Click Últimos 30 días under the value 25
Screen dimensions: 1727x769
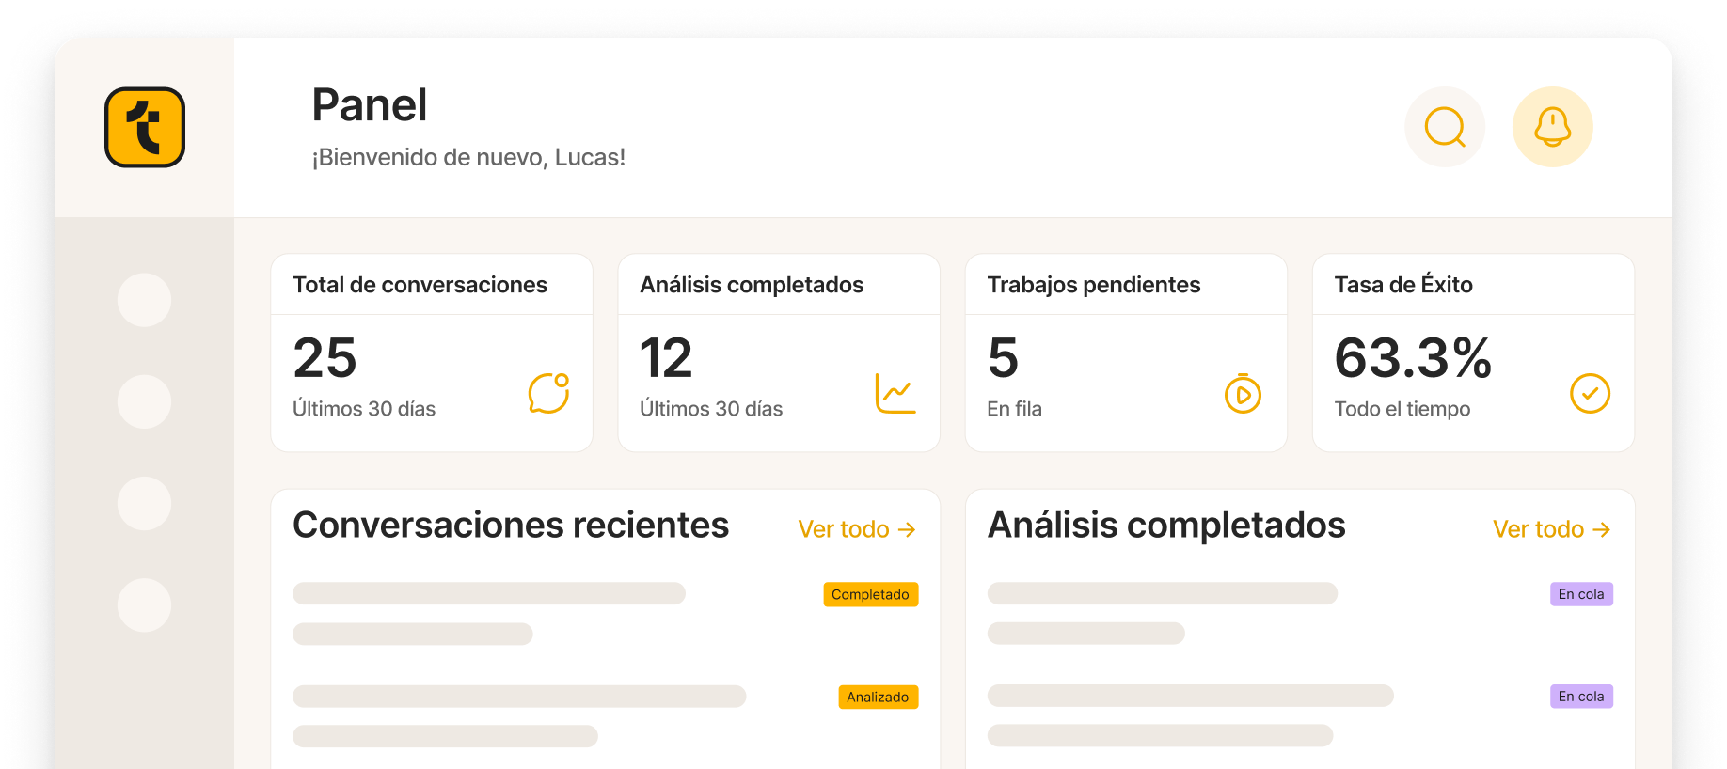click(364, 409)
